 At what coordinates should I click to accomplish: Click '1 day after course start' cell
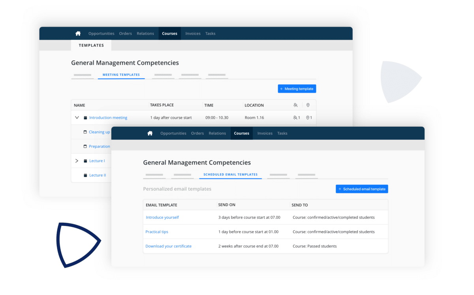tap(171, 118)
